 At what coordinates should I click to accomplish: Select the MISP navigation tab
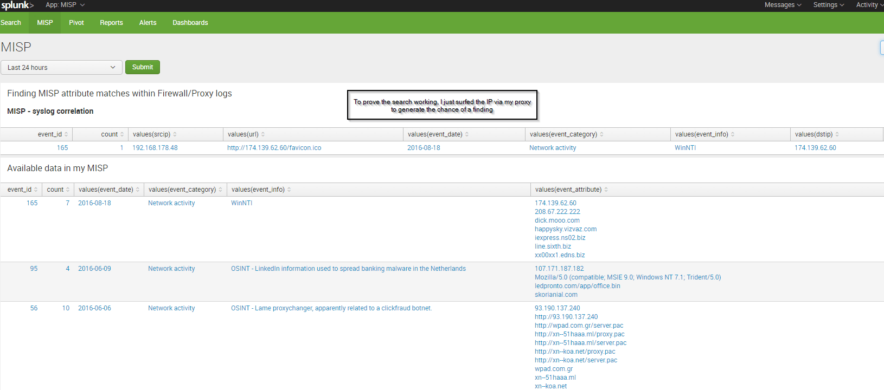45,23
